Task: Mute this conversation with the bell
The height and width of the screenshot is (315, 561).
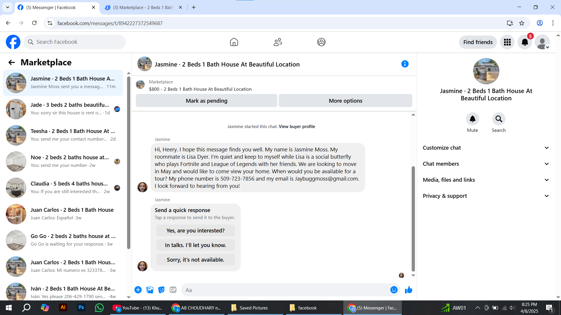Action: (472, 119)
